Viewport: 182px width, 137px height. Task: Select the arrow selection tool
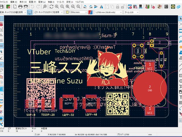(180, 19)
